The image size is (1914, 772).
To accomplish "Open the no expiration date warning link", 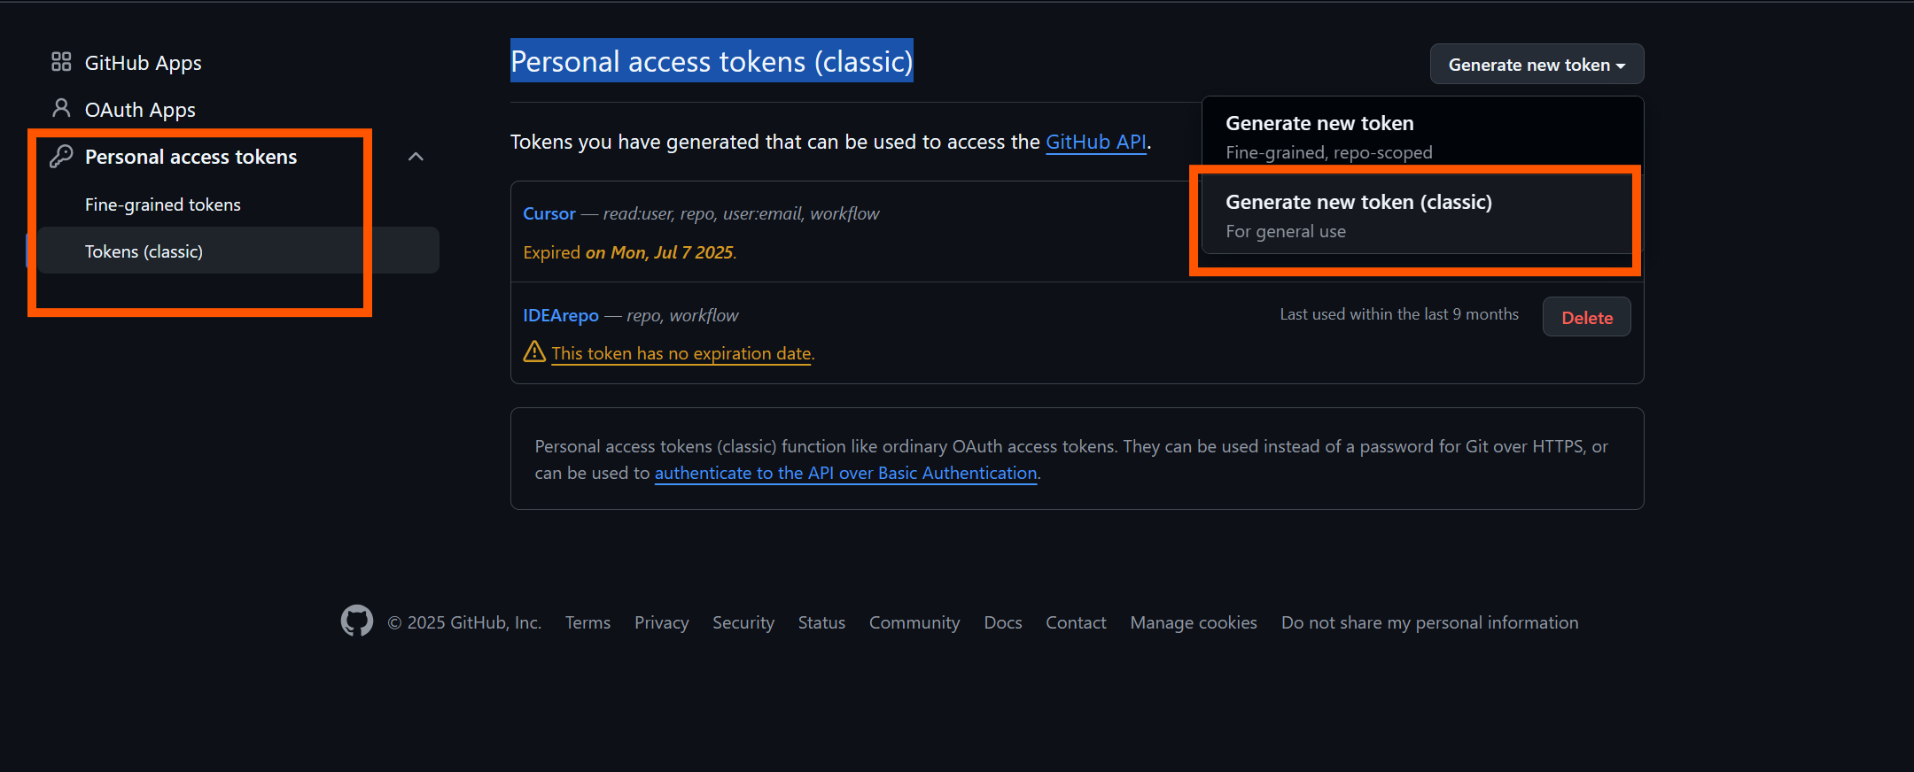I will pos(681,353).
